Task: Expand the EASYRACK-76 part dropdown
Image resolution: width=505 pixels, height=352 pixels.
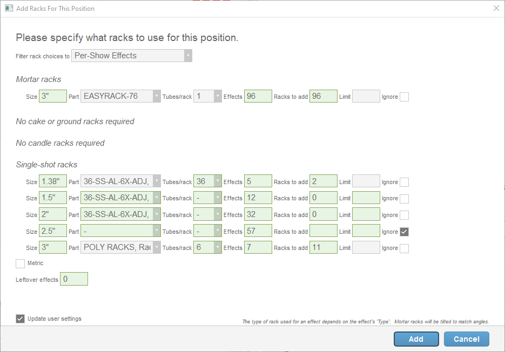Action: coord(121,97)
